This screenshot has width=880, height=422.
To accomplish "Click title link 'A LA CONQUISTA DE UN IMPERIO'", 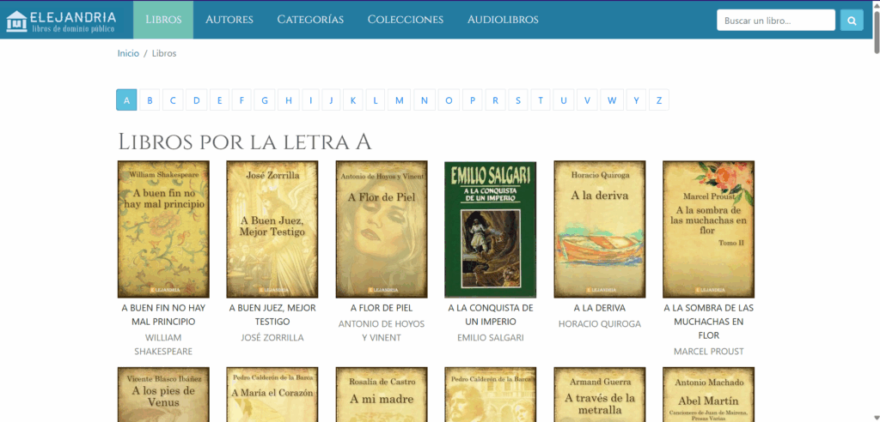I will 491,315.
